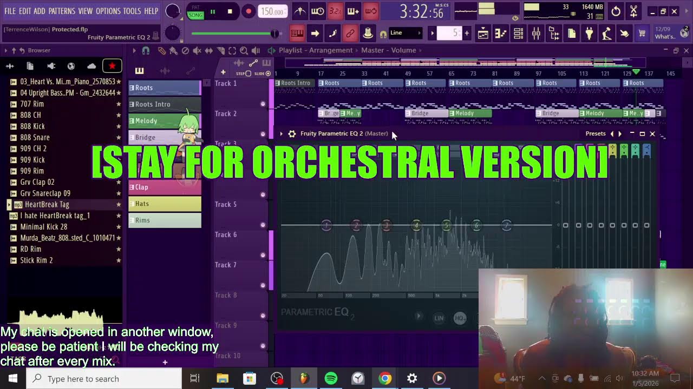Click the undo history circular arrow icon
693x389 pixels.
coord(616,11)
